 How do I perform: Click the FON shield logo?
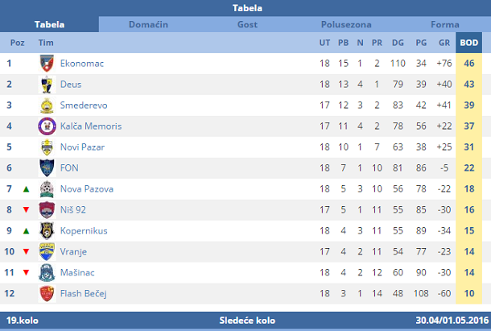coord(47,168)
